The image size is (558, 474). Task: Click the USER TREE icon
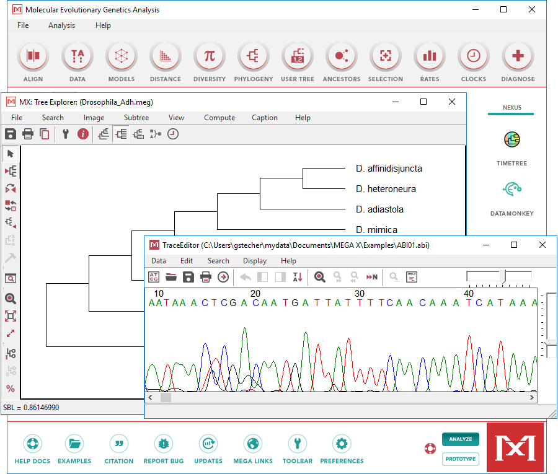click(298, 56)
